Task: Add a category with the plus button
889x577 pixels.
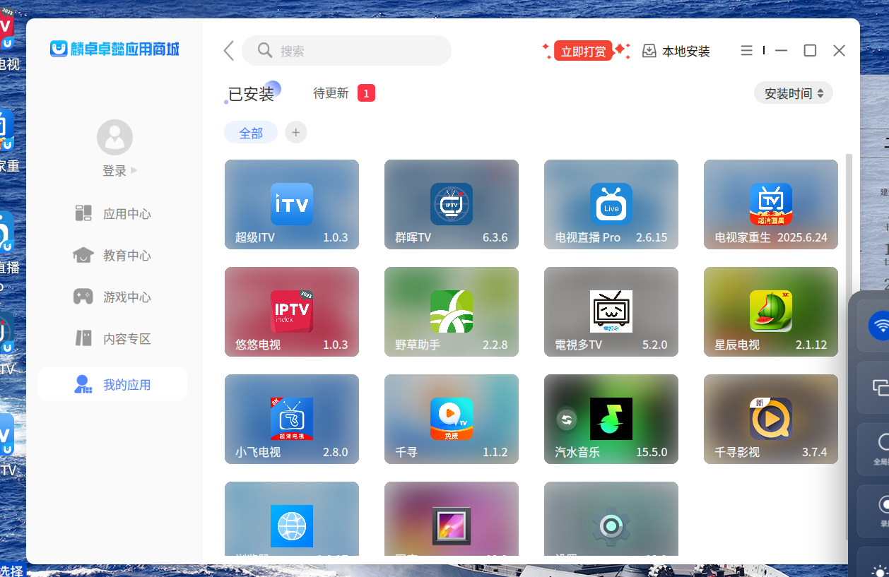Action: 296,133
